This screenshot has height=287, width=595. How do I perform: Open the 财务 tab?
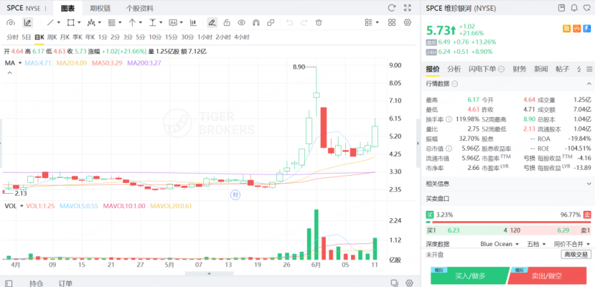click(x=520, y=69)
